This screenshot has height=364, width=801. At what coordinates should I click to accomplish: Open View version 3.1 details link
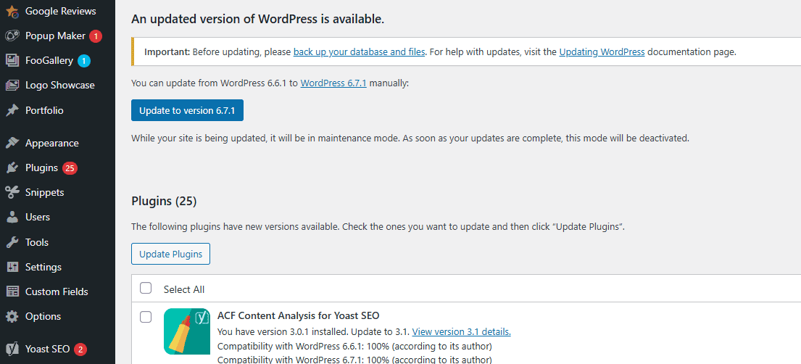coord(462,332)
